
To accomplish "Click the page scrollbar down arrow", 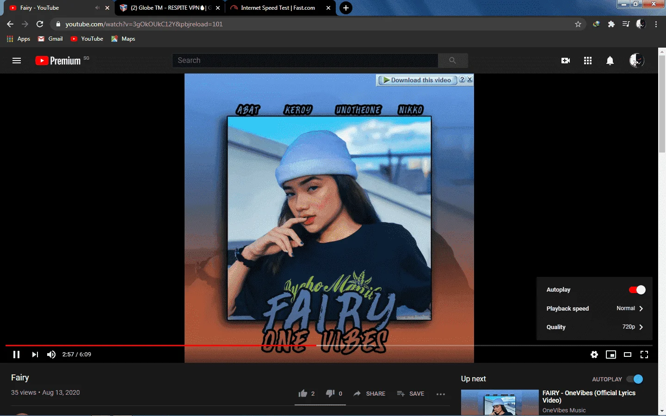I will tap(662, 411).
